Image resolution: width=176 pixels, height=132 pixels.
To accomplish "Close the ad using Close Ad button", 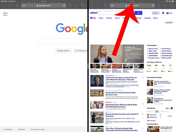I will [x=168, y=23].
